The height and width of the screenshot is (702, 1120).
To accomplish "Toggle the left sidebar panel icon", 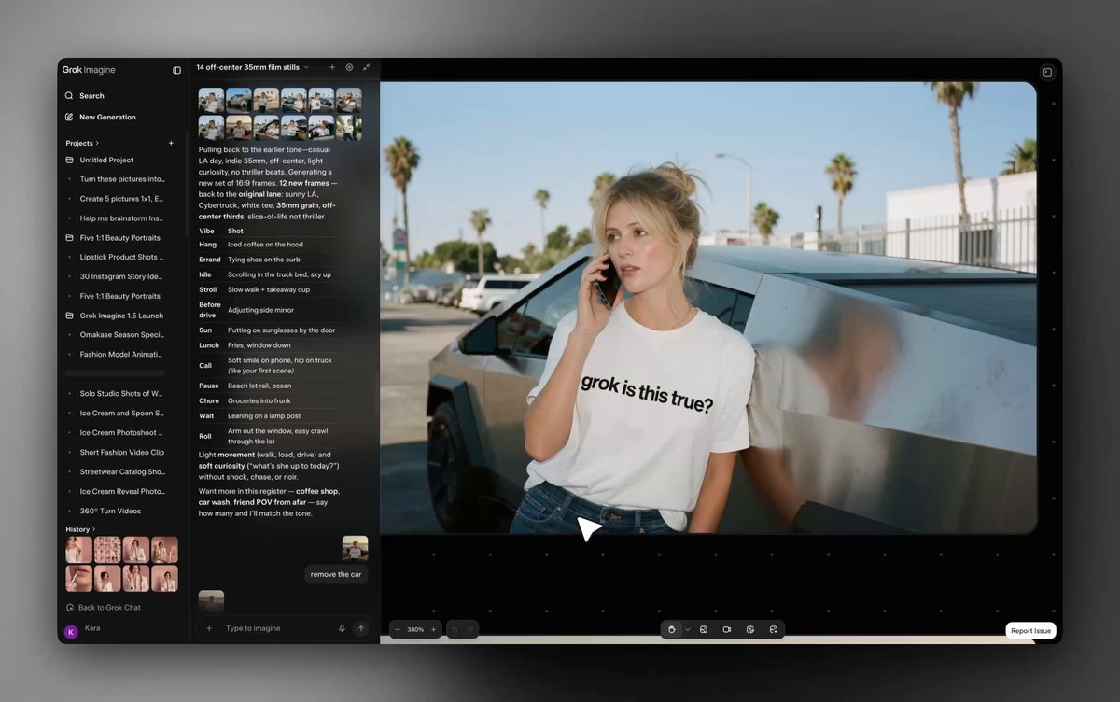I will 177,70.
